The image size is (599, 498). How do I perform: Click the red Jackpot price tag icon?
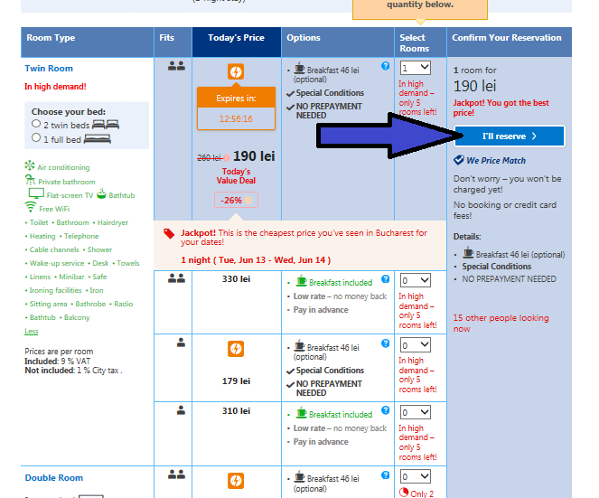click(x=169, y=233)
